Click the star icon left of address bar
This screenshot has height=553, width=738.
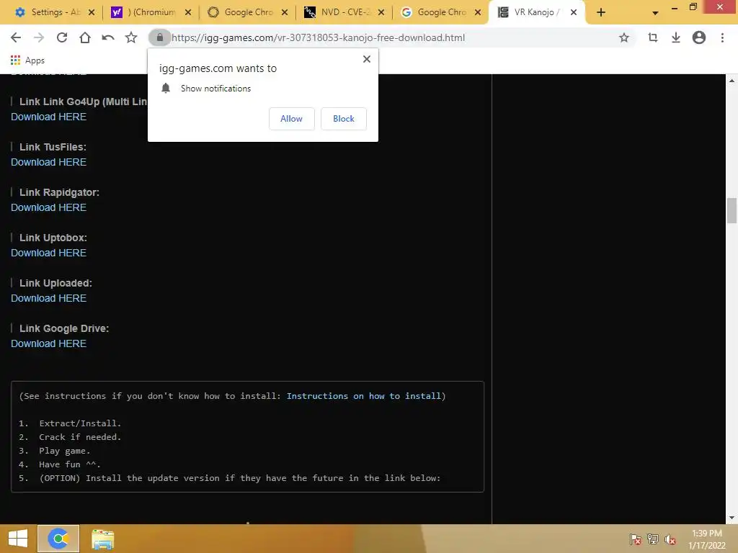(131, 37)
